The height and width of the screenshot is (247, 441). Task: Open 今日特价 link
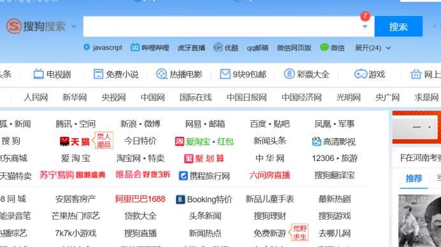[x=140, y=141]
